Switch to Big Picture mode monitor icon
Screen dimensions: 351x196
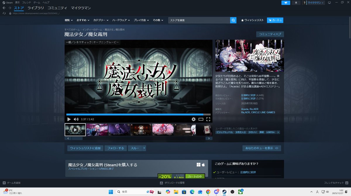coord(329,3)
